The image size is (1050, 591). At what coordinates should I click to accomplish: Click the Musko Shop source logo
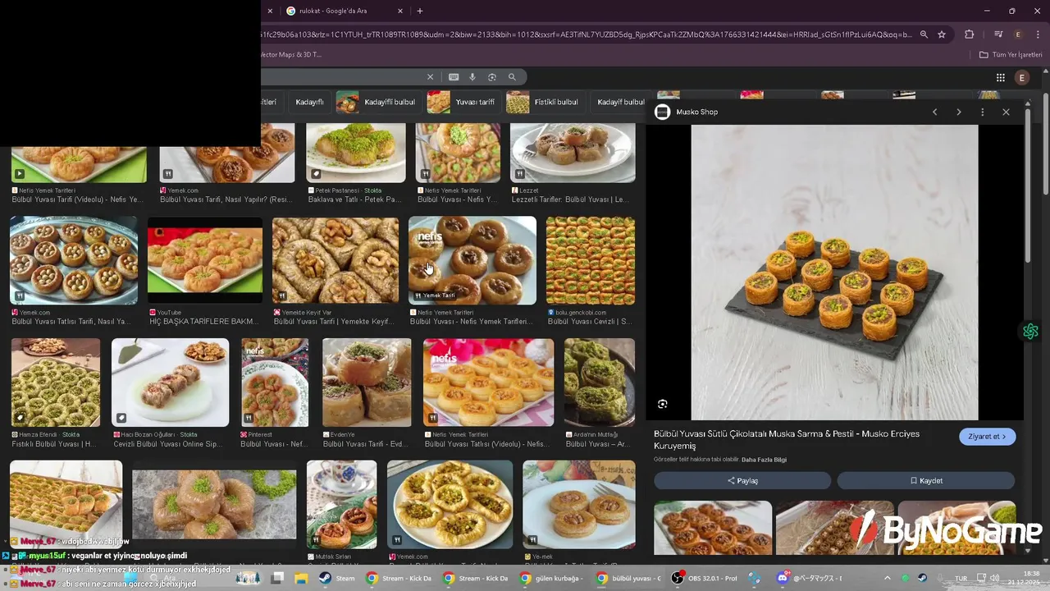click(x=662, y=112)
